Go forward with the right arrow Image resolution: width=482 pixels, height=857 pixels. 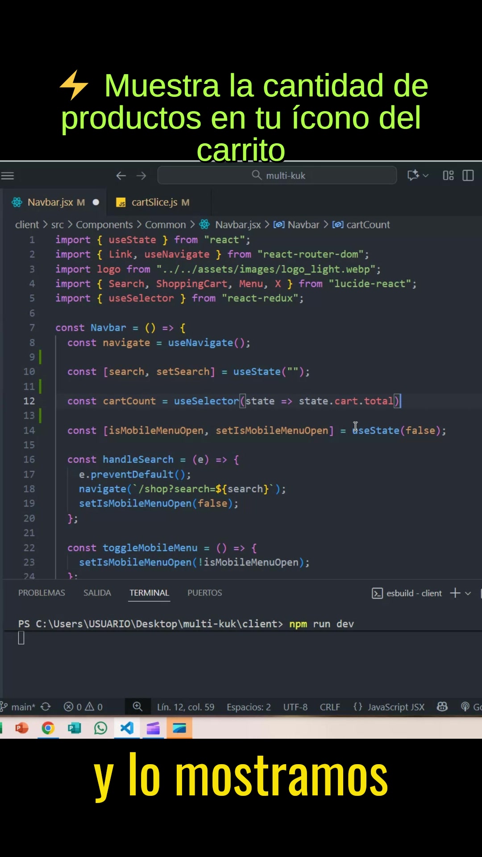[141, 176]
